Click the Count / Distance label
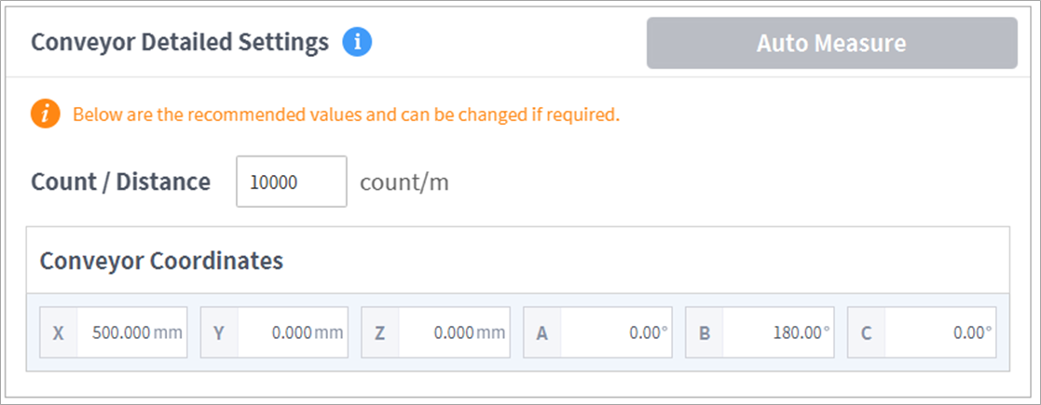 (x=121, y=182)
